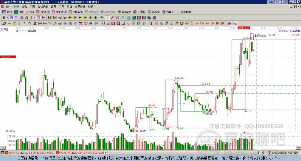Screen dimensions: 301x161
Task: Move chart right with black arrow
Action: point(65,18)
